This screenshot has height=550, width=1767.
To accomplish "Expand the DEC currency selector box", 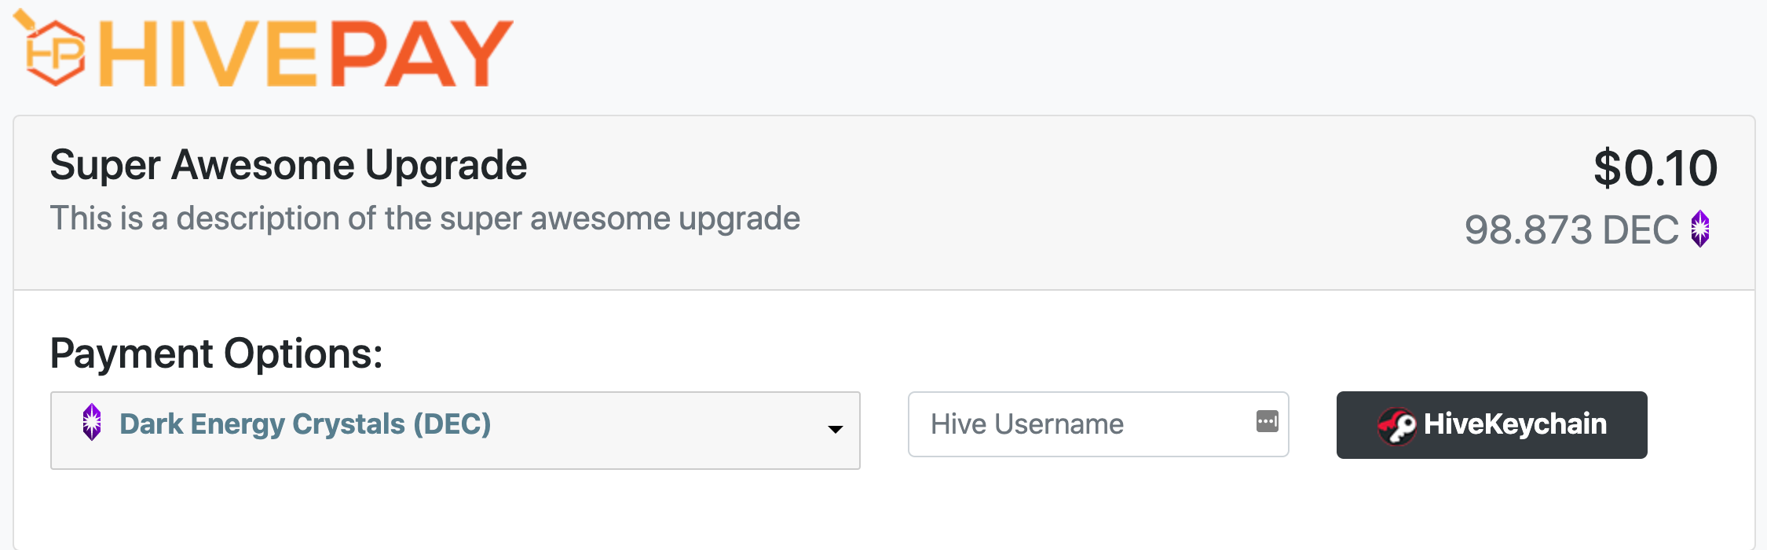I will [455, 431].
